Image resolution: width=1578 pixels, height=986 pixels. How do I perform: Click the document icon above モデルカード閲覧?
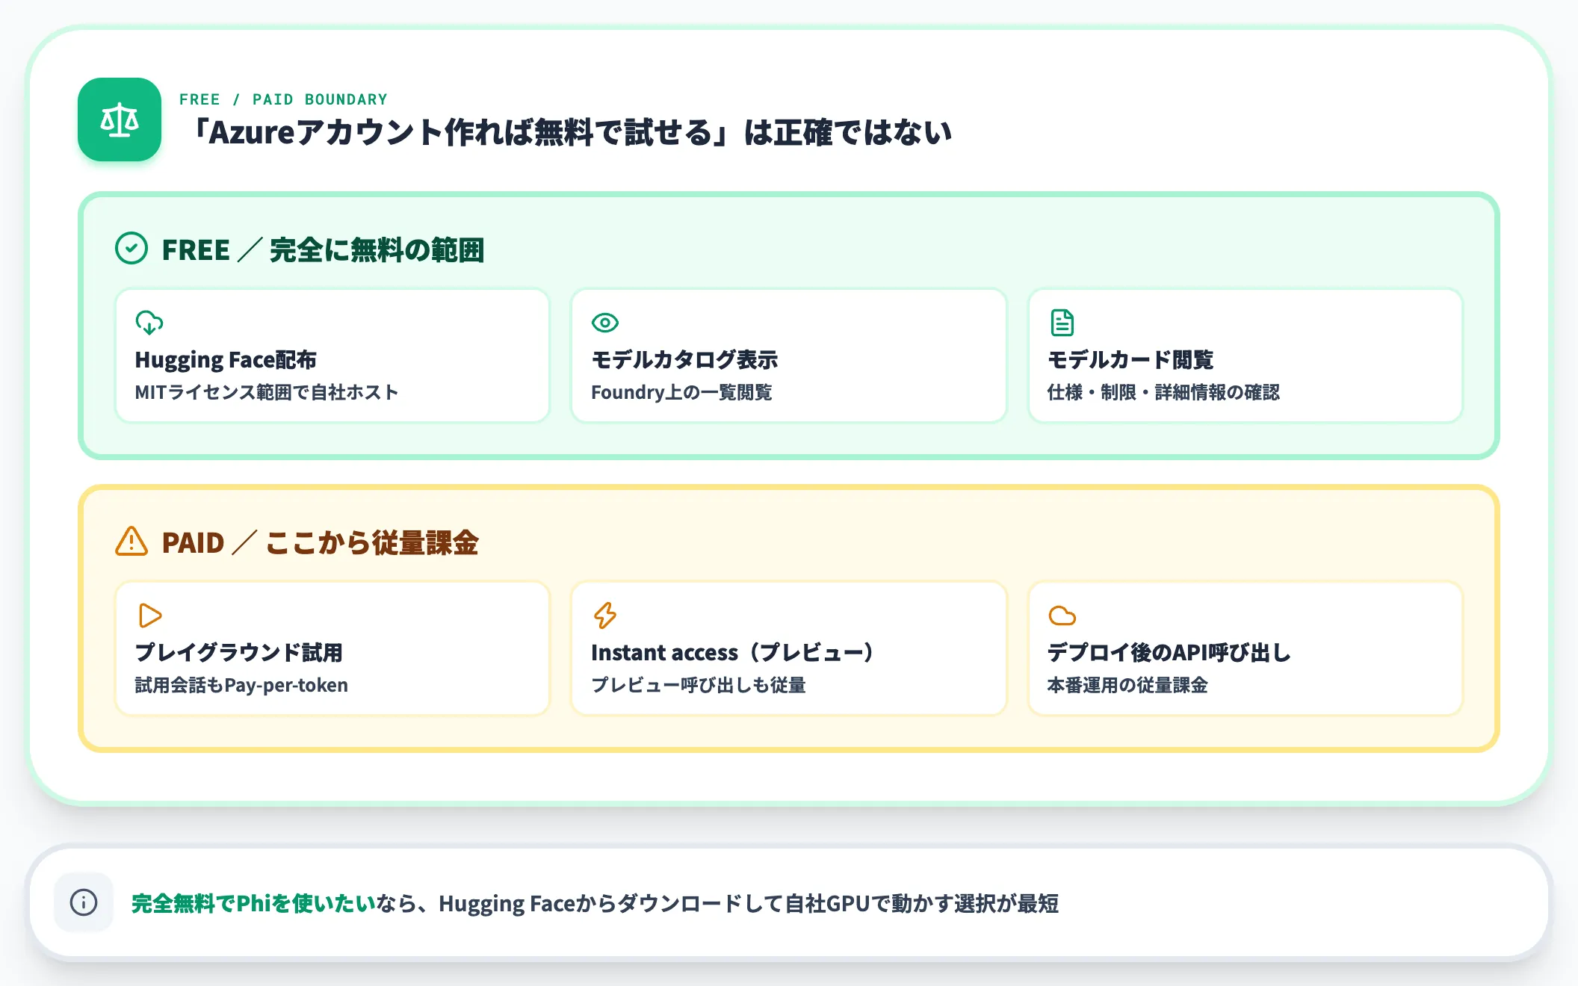coord(1062,323)
